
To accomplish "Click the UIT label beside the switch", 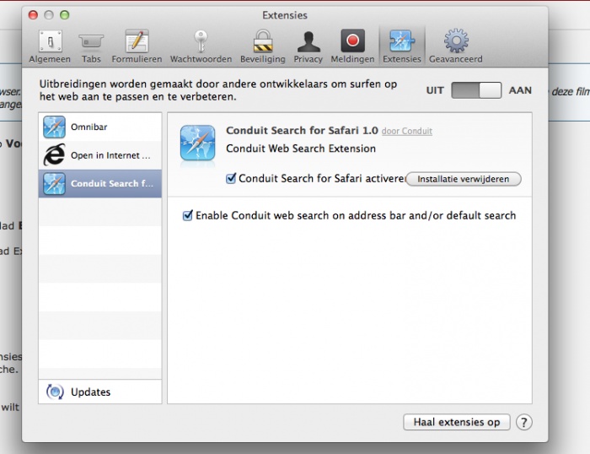I will point(435,90).
